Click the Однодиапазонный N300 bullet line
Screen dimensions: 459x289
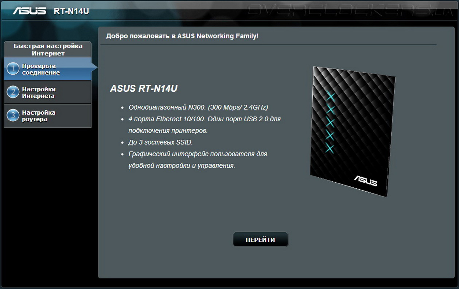[x=198, y=107]
